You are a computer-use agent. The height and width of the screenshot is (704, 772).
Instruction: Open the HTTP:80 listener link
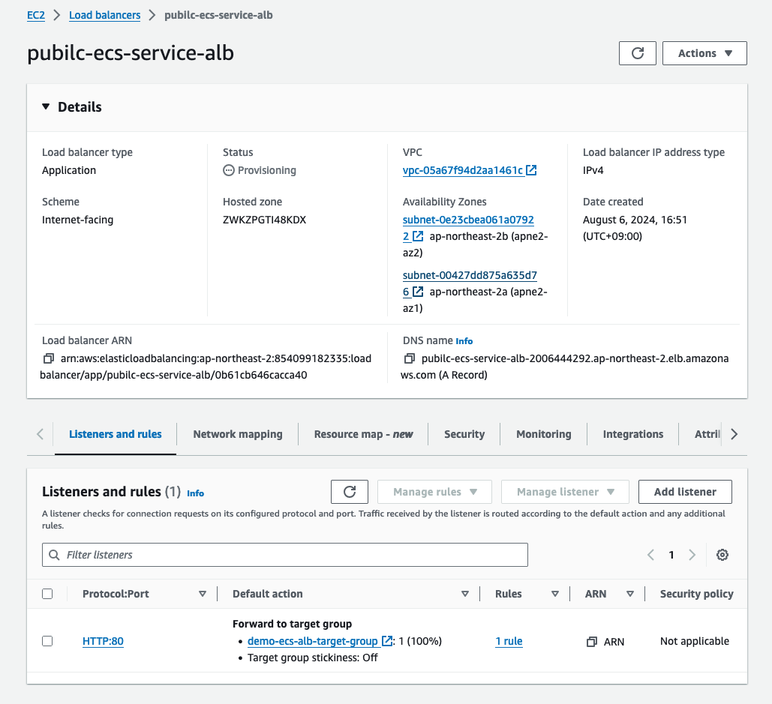click(x=103, y=641)
